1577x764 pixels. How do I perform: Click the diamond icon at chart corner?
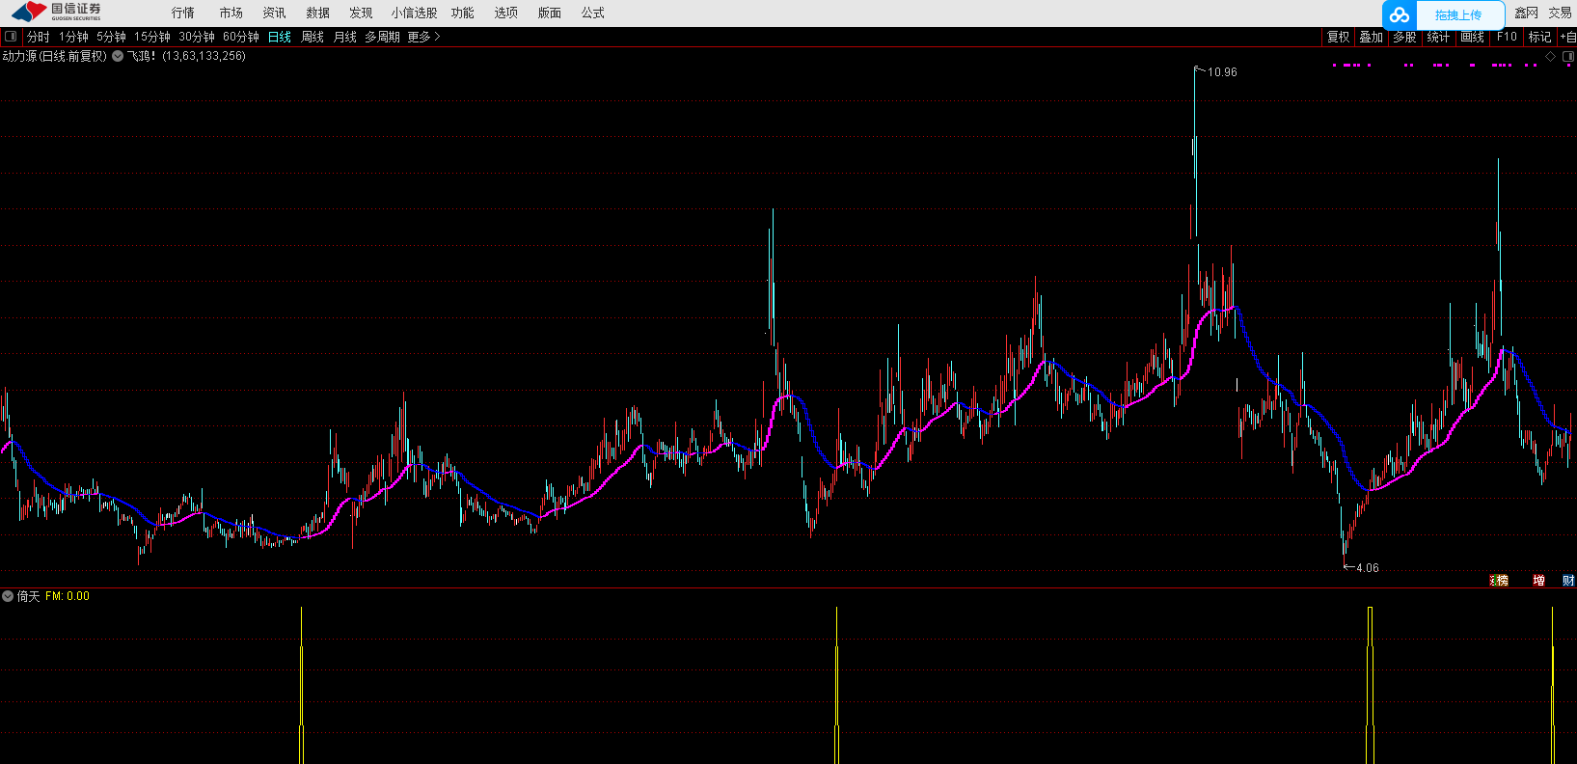1551,56
